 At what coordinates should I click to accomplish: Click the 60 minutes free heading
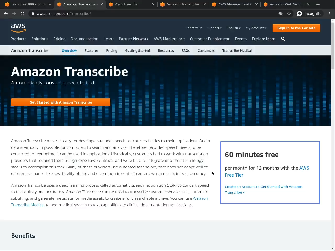coord(252,155)
